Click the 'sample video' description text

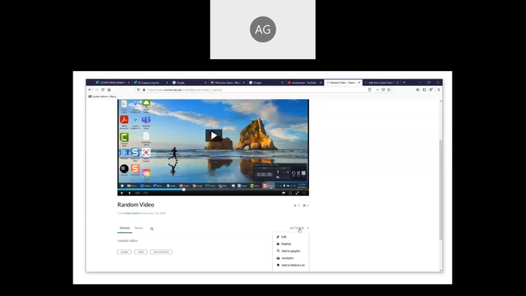127,240
